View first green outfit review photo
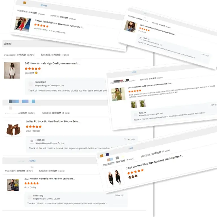Viewport: 217px width, 217px height. point(134,104)
